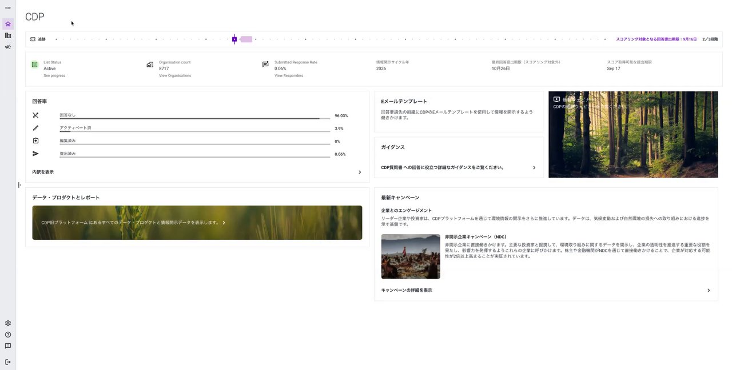Click the logout icon in the sidebar
The width and height of the screenshot is (732, 370).
(8, 362)
